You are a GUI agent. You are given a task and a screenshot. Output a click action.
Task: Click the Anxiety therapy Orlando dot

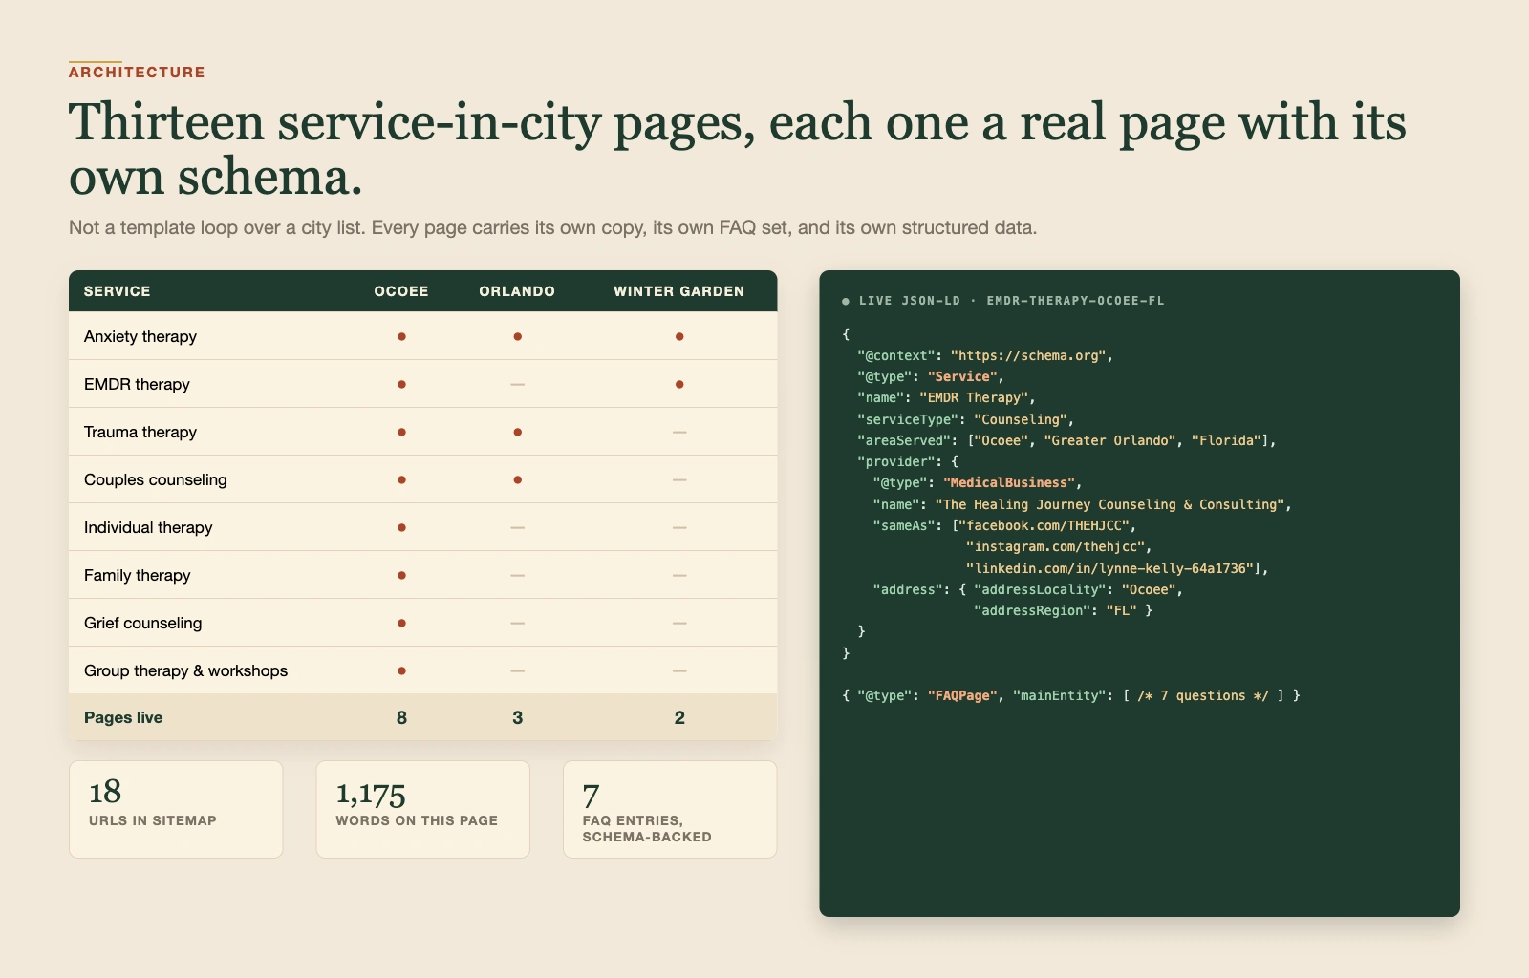click(x=517, y=336)
